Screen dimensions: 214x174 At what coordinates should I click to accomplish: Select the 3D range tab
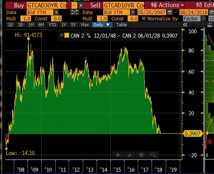coord(20,25)
